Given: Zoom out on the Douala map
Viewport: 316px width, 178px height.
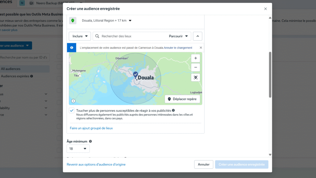Looking at the screenshot, I should tap(195, 67).
